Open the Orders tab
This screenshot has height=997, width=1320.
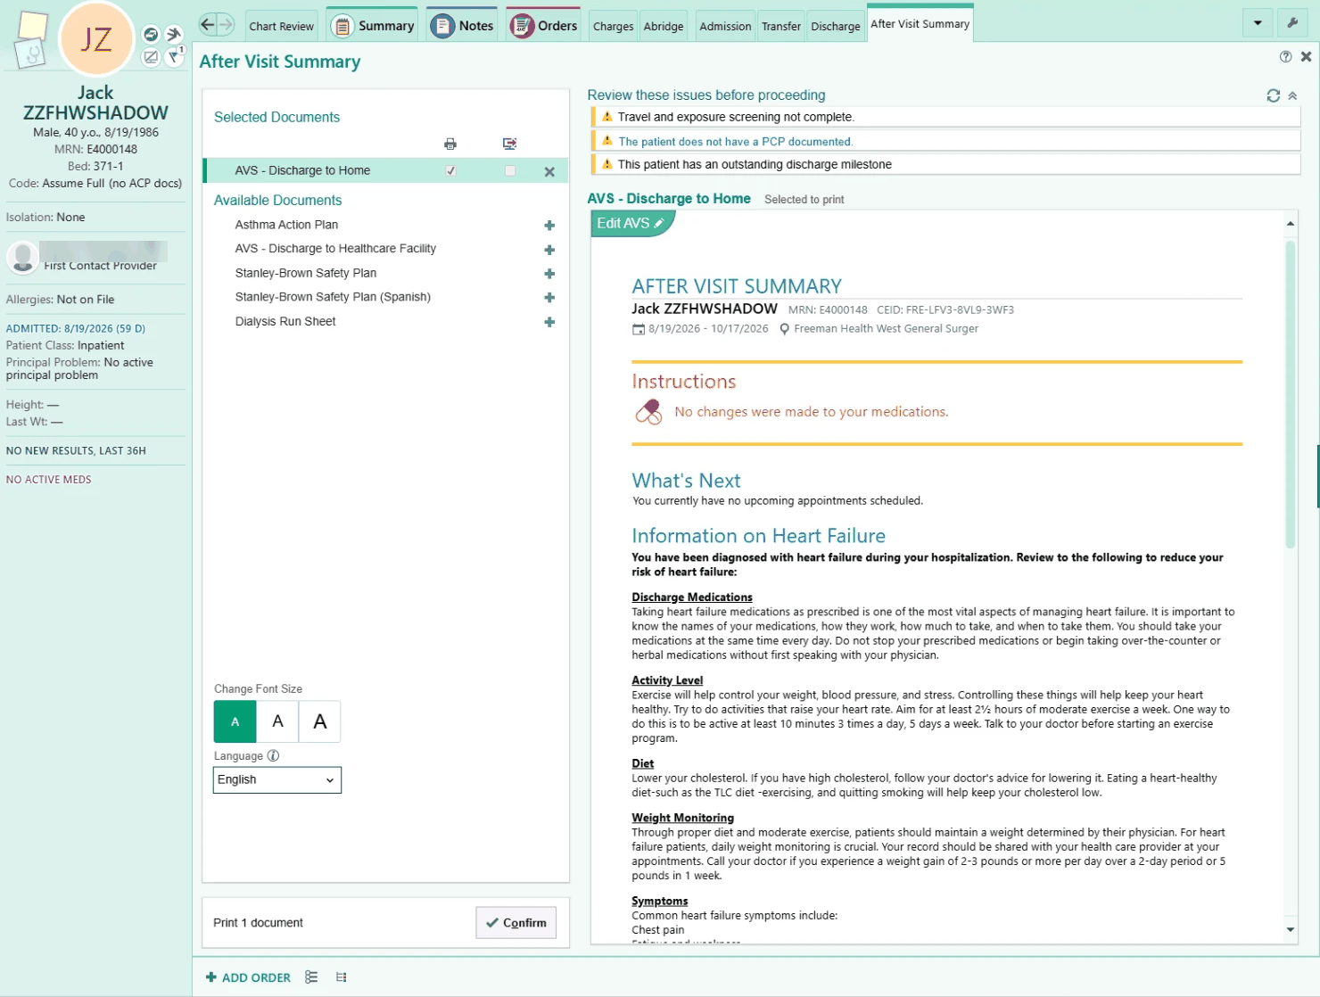(x=545, y=26)
